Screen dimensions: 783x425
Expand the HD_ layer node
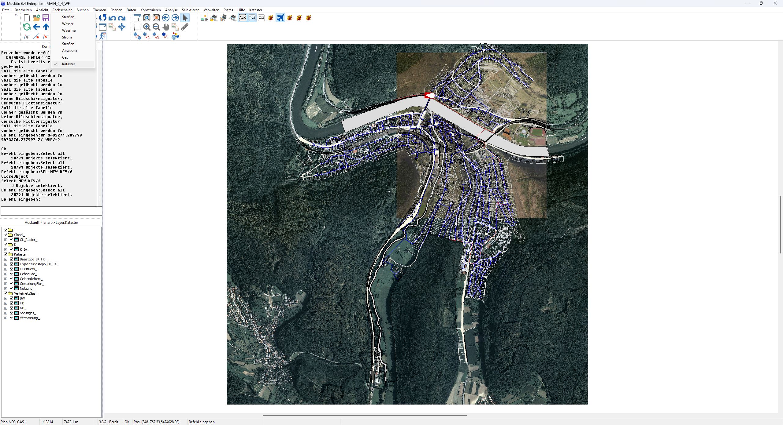tap(6, 303)
